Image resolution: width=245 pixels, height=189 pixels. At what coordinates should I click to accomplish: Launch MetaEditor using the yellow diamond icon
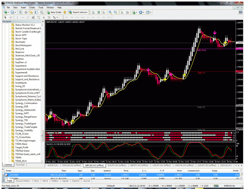pyautogui.click(x=65, y=12)
